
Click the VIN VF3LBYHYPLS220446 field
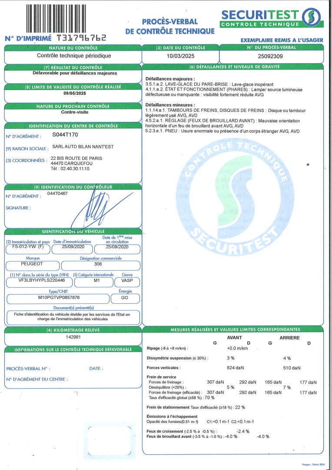[x=39, y=282]
